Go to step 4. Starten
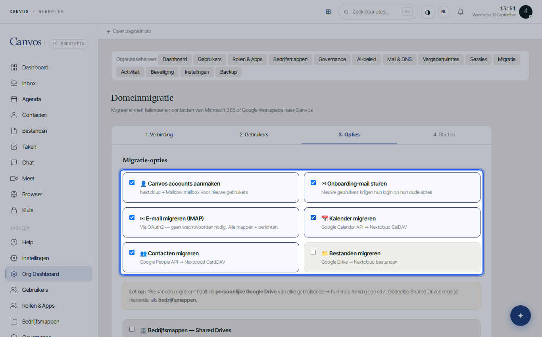 tap(444, 135)
